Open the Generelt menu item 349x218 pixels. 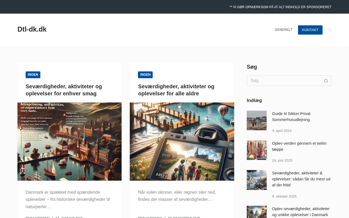point(284,30)
